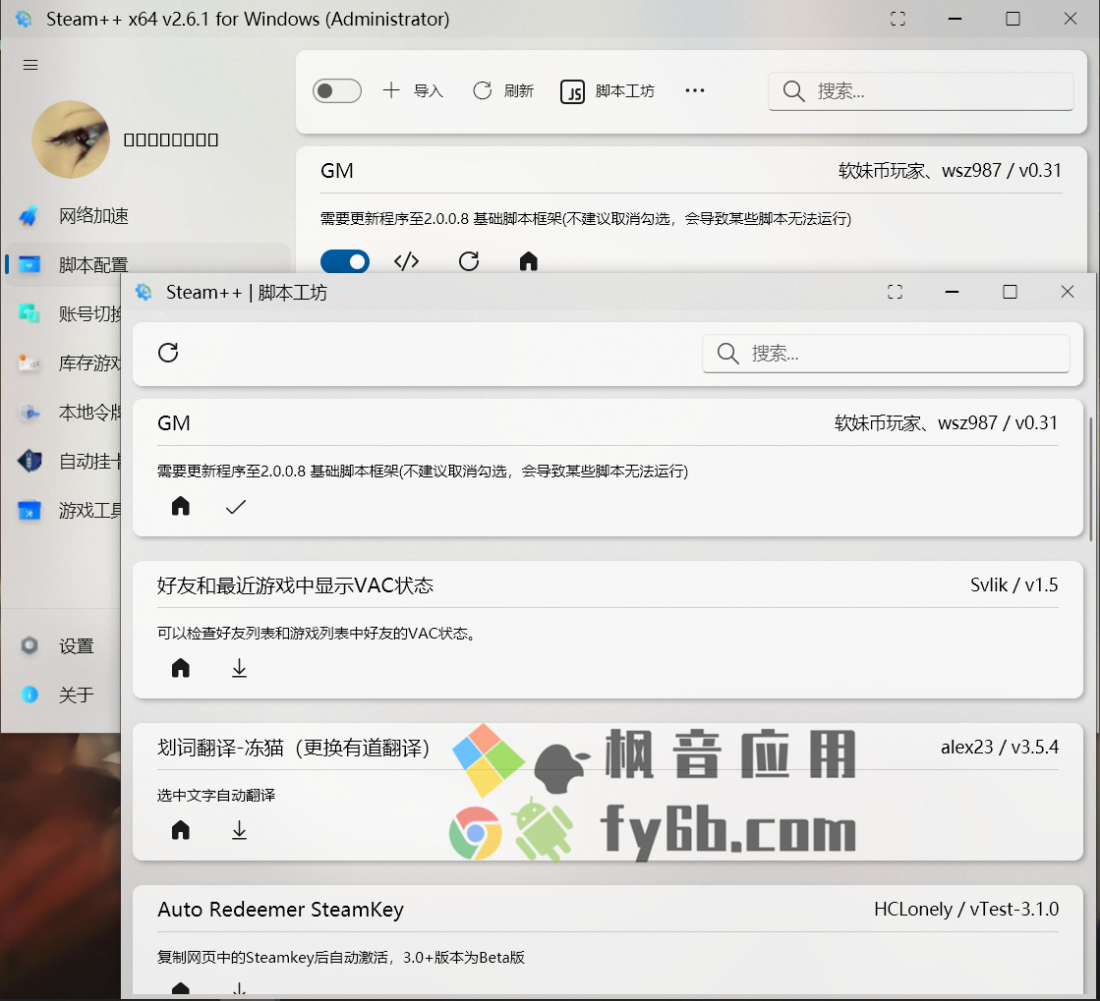
Task: Click fullscreen icon in main Steam++ window
Action: (x=897, y=19)
